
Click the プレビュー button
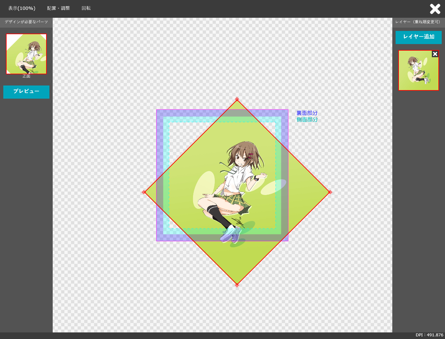[26, 92]
